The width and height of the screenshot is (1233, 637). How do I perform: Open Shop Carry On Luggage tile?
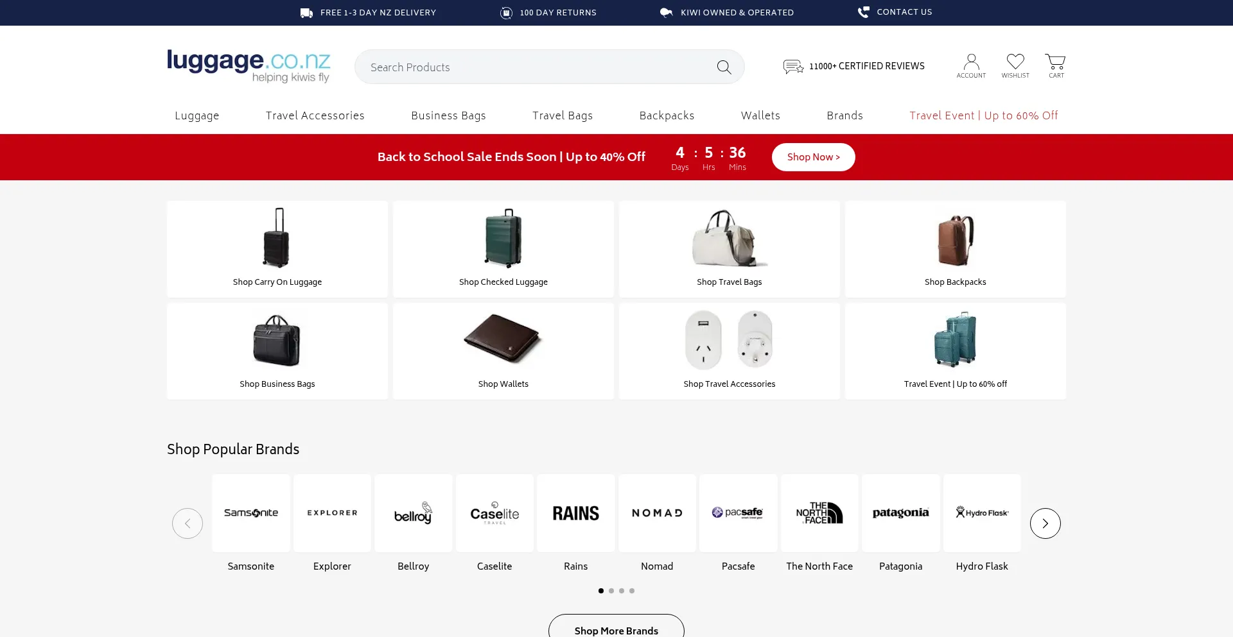277,249
